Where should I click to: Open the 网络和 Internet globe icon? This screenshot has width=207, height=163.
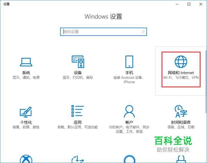click(181, 62)
